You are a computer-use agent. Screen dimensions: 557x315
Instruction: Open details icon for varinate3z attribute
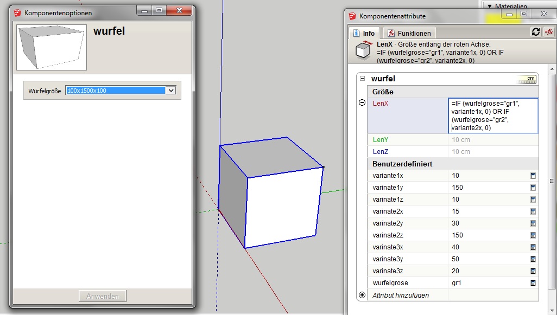(x=533, y=271)
